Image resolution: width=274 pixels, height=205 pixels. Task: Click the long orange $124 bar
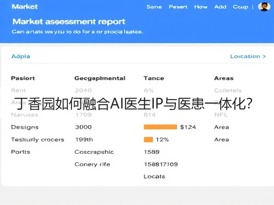pyautogui.click(x=161, y=127)
